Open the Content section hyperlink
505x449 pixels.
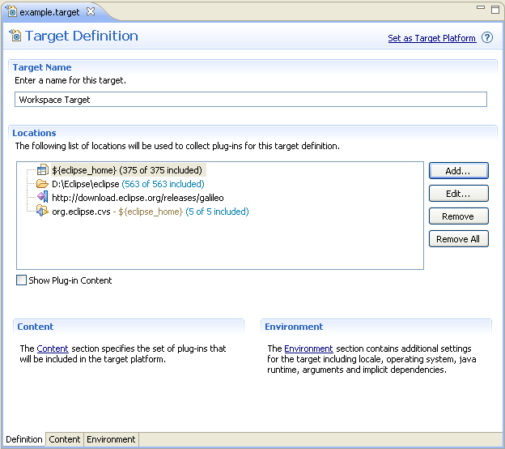pyautogui.click(x=53, y=349)
